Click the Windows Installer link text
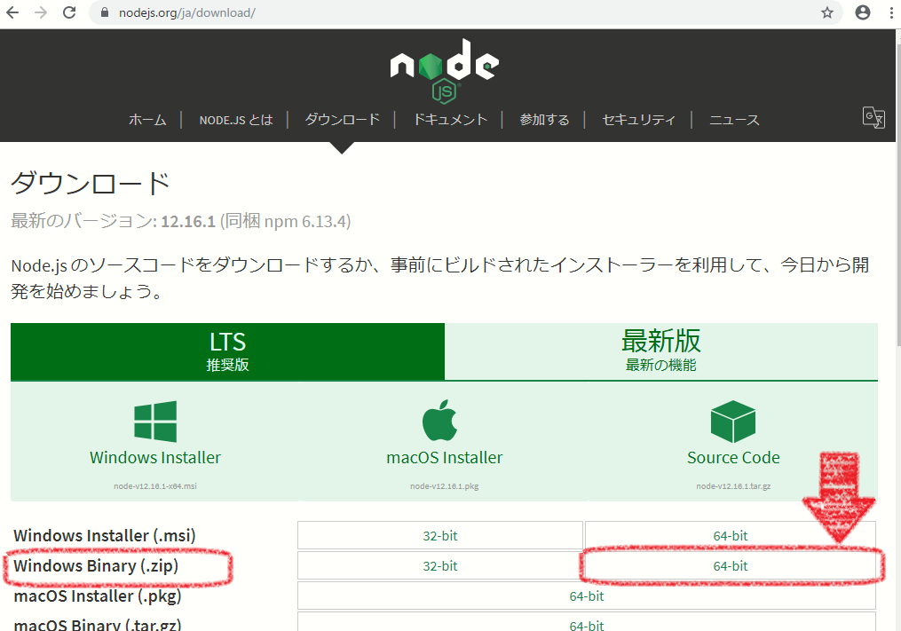The height and width of the screenshot is (631, 901). click(x=155, y=457)
